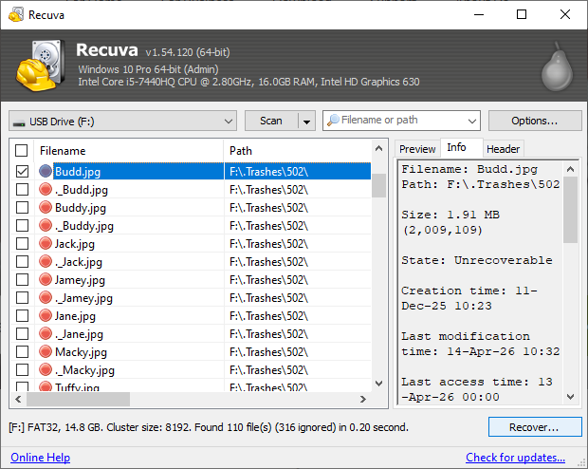This screenshot has height=469, width=588.
Task: Click the status icon next to Budd.jpg
Action: 46,172
